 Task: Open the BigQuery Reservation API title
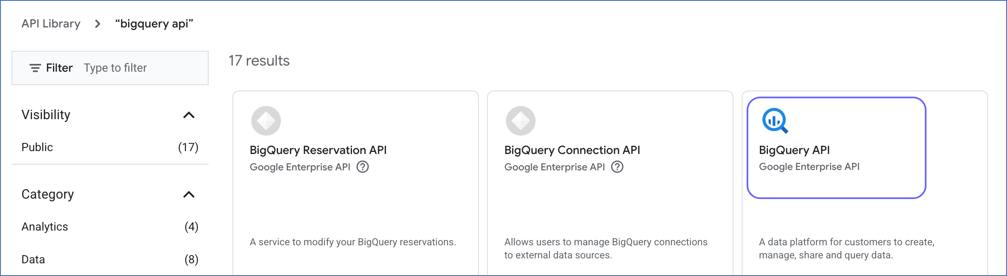[318, 150]
